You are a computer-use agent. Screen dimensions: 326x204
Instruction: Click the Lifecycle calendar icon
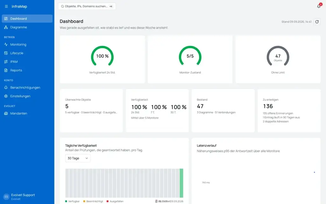(x=6, y=53)
